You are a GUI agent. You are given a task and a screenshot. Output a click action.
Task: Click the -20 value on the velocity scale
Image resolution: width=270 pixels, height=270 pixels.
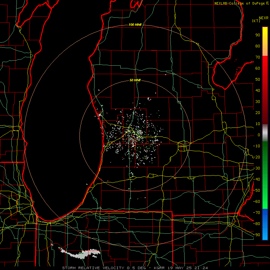tap(256, 157)
